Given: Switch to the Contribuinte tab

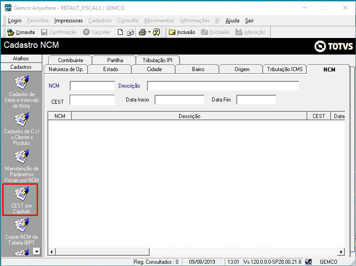Looking at the screenshot, I should (71, 60).
